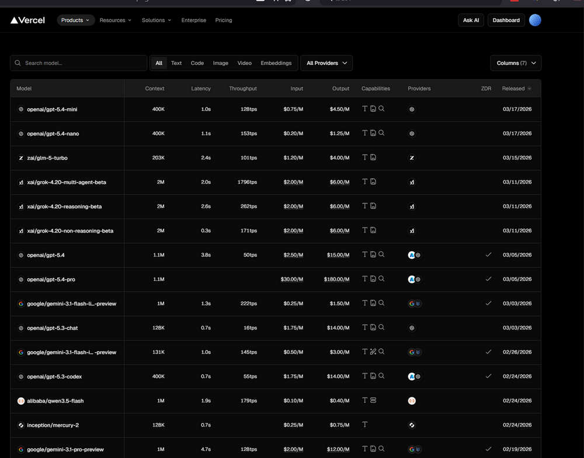Image resolution: width=584 pixels, height=458 pixels.
Task: Click the $30.00/M input price
Action: [x=292, y=279]
